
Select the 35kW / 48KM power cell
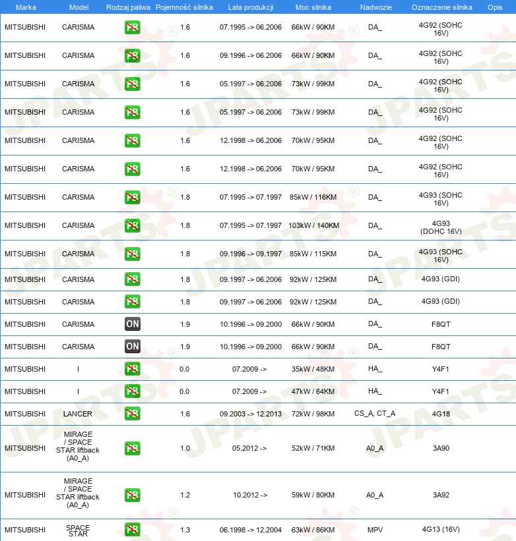click(313, 369)
